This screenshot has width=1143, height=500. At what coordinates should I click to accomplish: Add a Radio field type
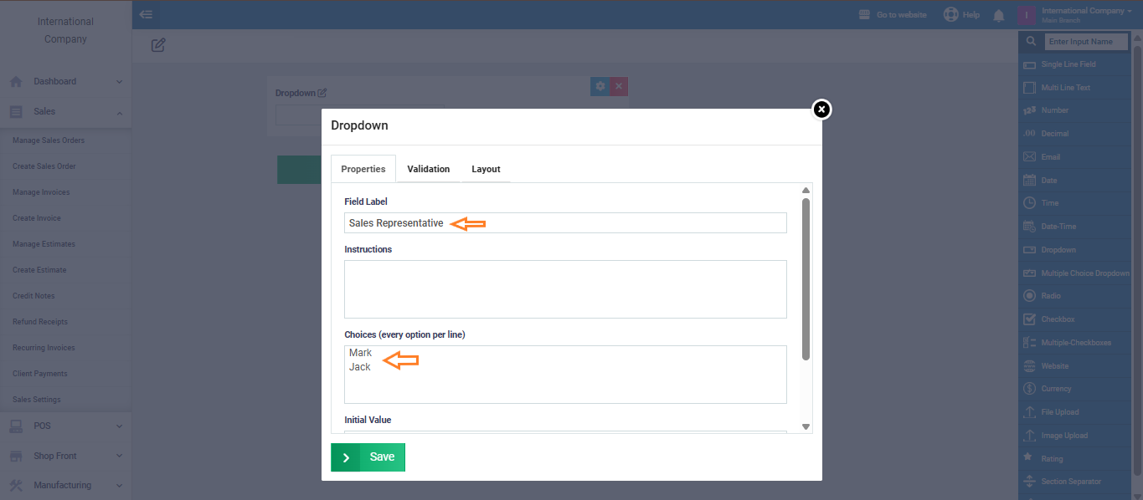tap(1050, 296)
